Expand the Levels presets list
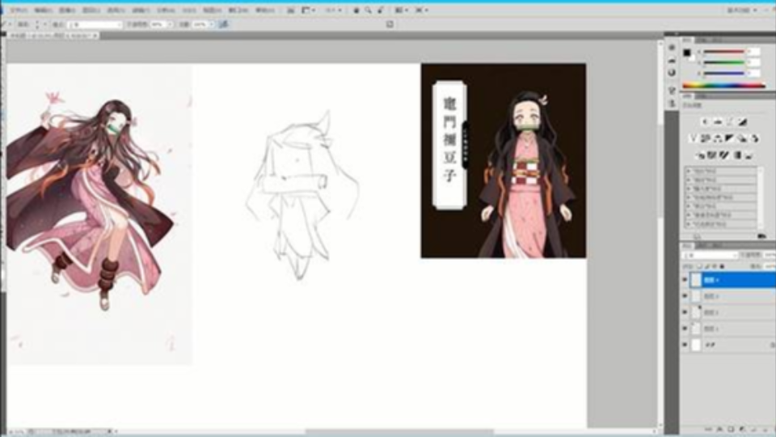This screenshot has width=776, height=437. click(689, 171)
